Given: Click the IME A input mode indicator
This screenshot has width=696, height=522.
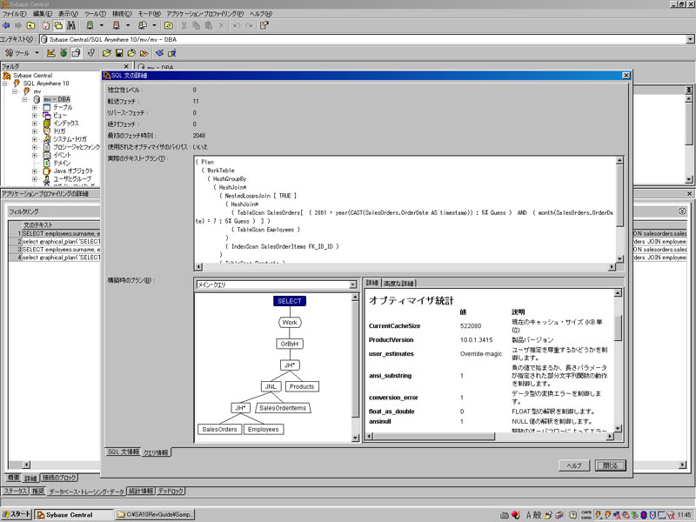Looking at the screenshot, I should tap(529, 515).
